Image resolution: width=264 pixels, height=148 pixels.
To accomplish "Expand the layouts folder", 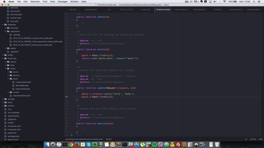I will coord(8,75).
